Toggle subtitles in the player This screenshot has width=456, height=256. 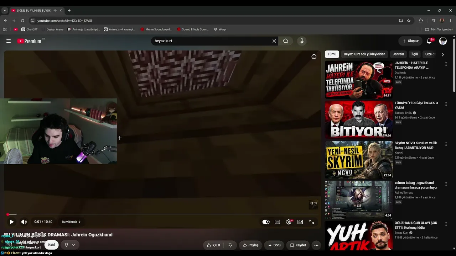click(x=278, y=222)
